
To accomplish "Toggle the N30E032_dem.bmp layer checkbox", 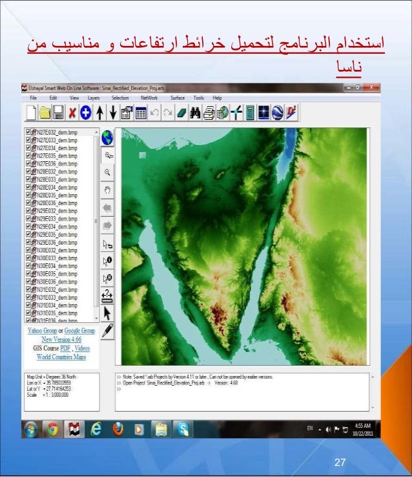I will point(28,250).
